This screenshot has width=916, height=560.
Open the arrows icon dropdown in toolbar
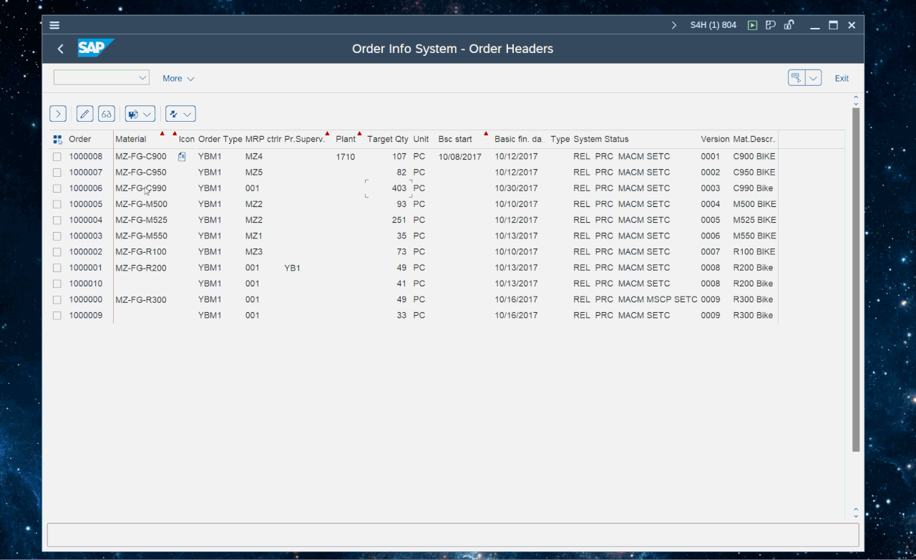click(x=180, y=114)
